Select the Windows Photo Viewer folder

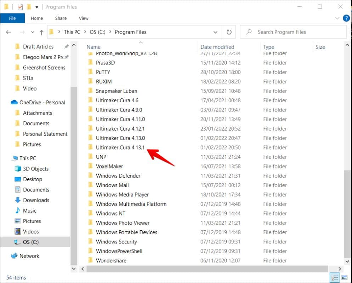pyautogui.click(x=123, y=223)
